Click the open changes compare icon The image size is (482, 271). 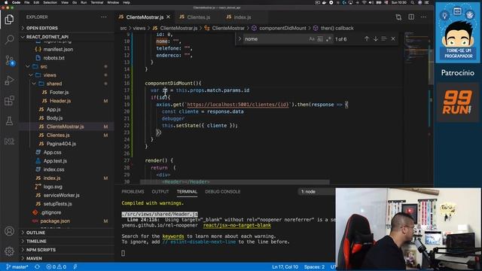click(x=398, y=17)
